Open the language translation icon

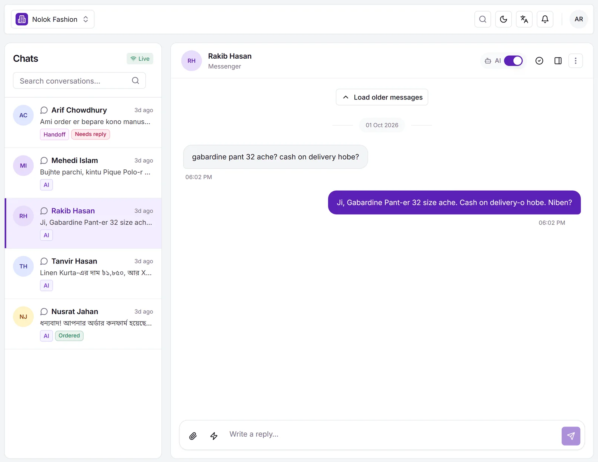524,19
